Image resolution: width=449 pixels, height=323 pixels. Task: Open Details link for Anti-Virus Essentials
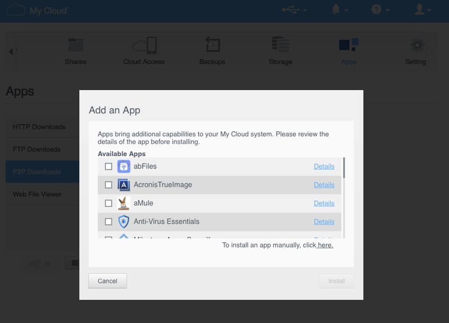324,222
